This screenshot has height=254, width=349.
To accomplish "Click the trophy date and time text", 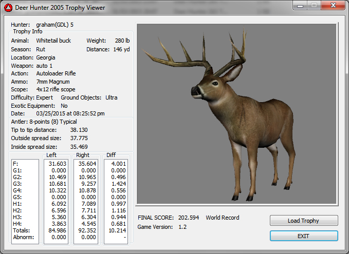I will point(70,113).
